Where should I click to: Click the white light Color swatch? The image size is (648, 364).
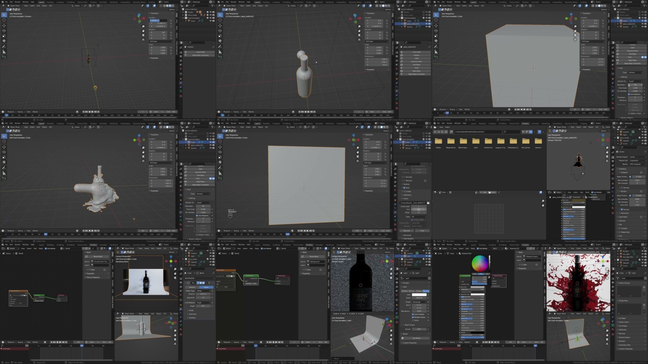[419, 295]
